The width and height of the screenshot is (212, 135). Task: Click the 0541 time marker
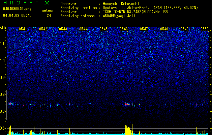(x=23, y=29)
